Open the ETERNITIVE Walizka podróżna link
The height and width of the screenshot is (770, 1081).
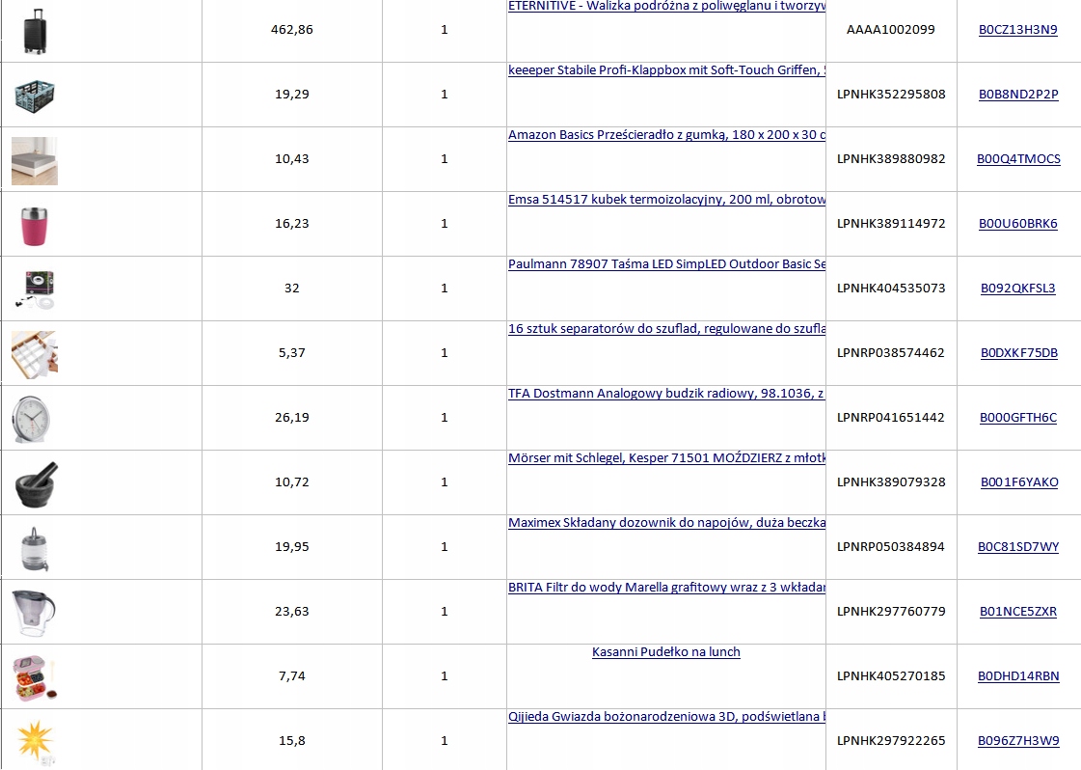666,6
